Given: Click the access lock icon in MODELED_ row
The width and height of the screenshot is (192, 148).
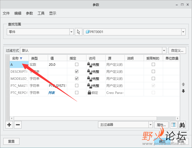Looking at the screenshot, I should pyautogui.click(x=90, y=79).
